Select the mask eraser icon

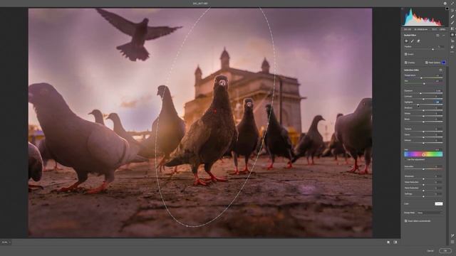pos(418,41)
